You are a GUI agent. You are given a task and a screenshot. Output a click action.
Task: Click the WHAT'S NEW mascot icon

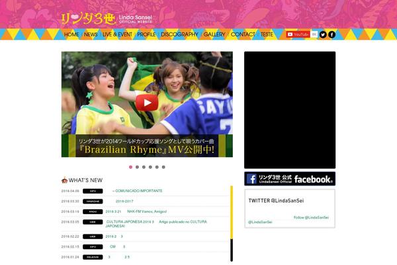tap(64, 180)
